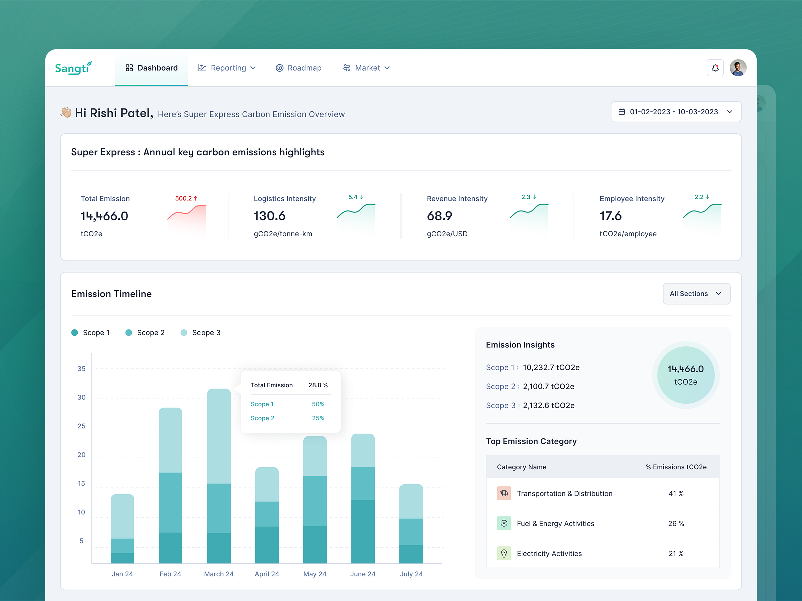The height and width of the screenshot is (601, 802).
Task: Select the Transportation & Distribution truck icon
Action: click(504, 493)
